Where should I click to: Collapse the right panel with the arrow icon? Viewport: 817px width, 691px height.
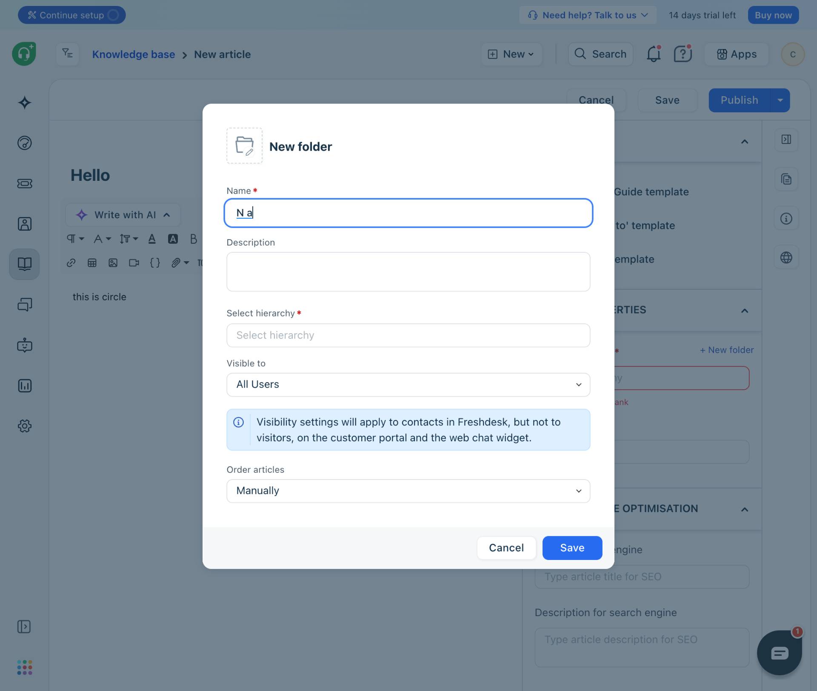point(786,140)
